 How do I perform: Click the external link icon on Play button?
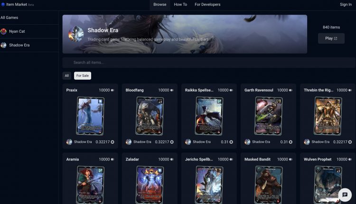[336, 38]
